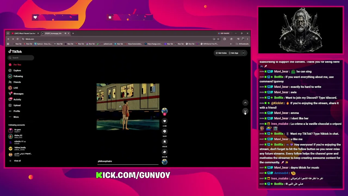This screenshot has width=348, height=196.
Task: Click the video progress bar
Action: (128, 164)
